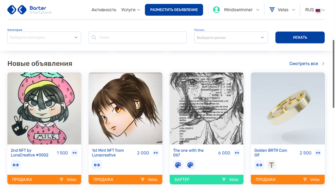The height and width of the screenshot is (188, 335).
Task: Click arrow icon next to Смотреть все
Action: coord(323,64)
